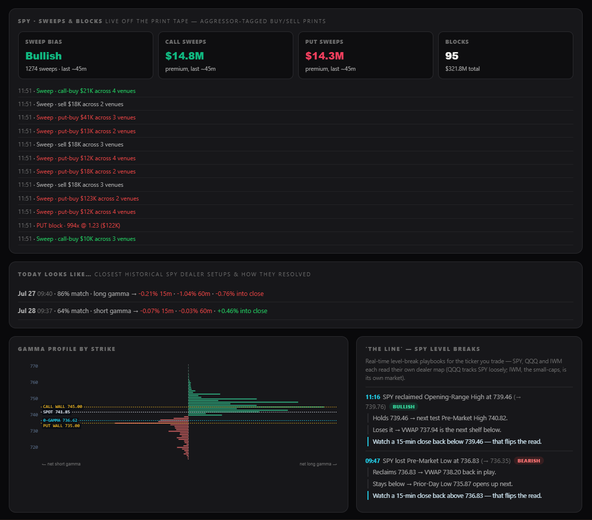Click 'Reclaims 736.83 → VWAP 738.20' line
Viewport: 592px width, 520px height.
[434, 472]
